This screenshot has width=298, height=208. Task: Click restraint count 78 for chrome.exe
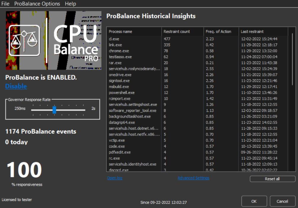(166, 51)
